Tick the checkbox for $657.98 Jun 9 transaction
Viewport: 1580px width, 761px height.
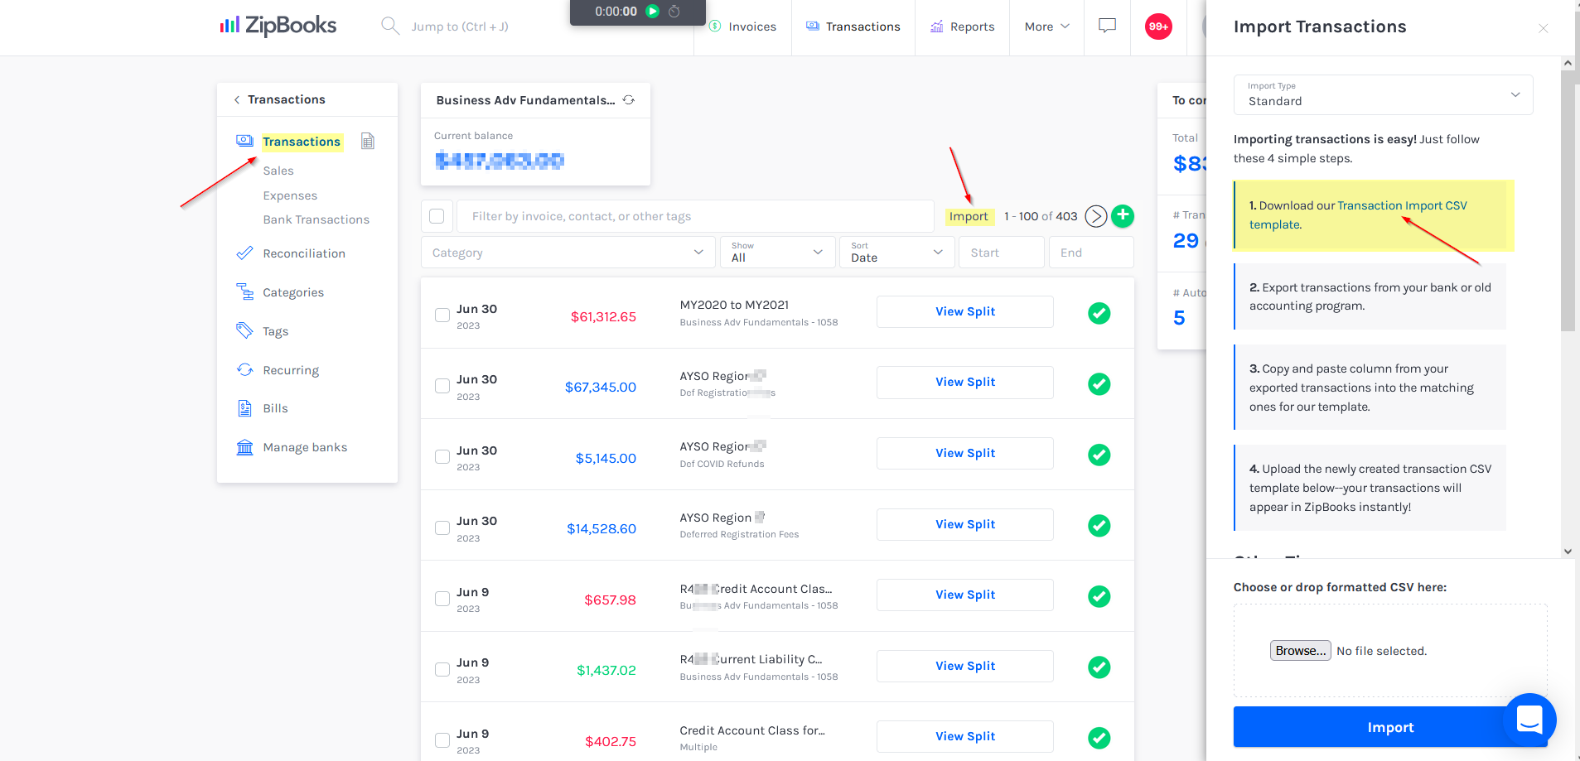point(442,599)
